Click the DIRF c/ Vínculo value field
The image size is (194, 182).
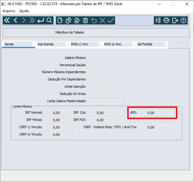coord(58,127)
